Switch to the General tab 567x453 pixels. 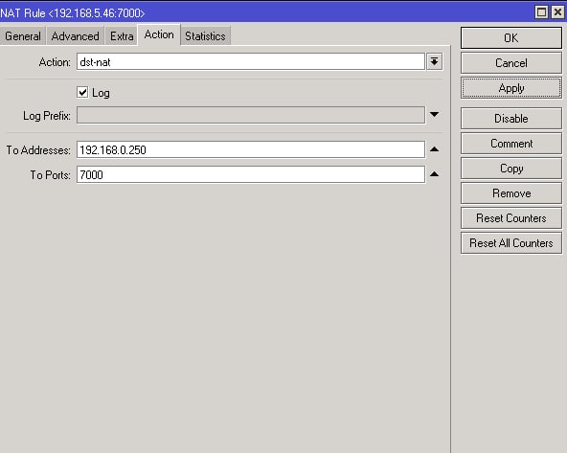click(22, 36)
